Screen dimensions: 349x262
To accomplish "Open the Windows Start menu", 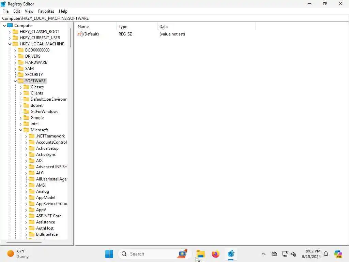I will click(109, 254).
